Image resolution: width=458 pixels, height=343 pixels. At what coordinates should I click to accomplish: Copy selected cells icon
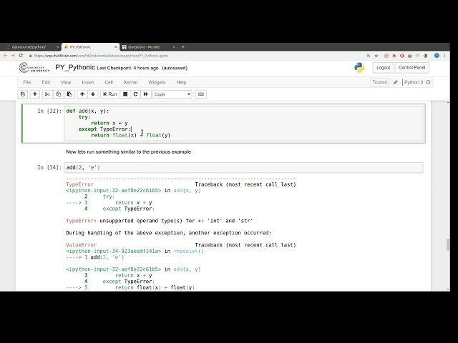58,94
